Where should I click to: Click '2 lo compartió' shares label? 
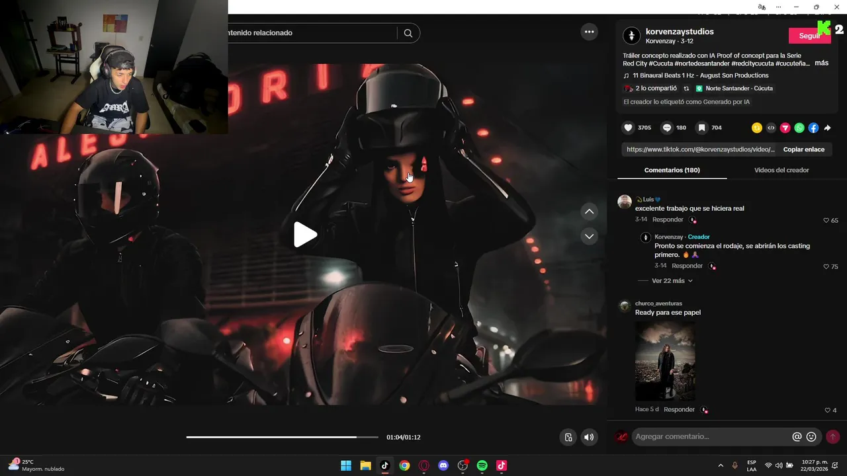pos(650,89)
